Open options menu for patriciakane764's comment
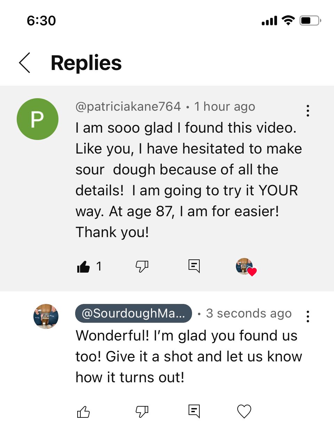The image size is (334, 446). point(308,111)
